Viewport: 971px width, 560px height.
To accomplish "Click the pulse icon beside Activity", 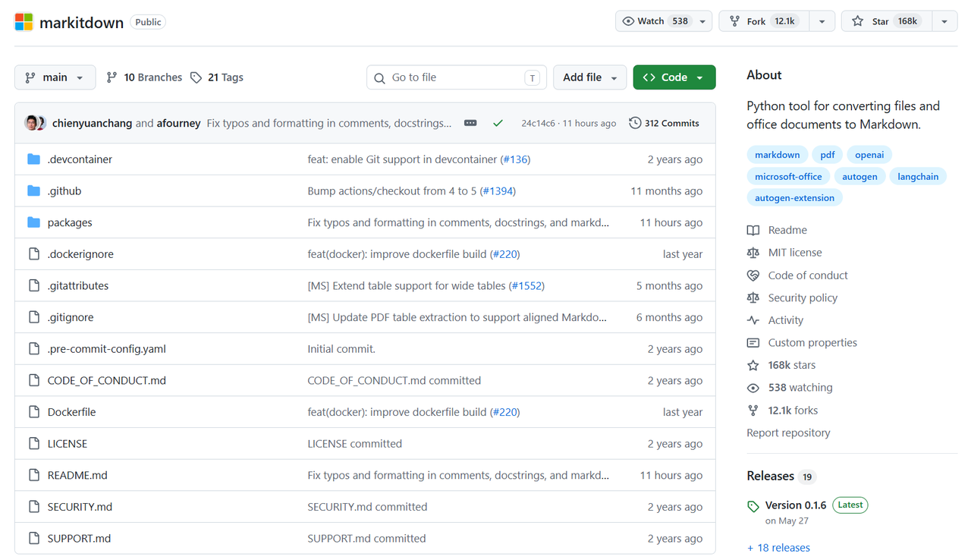I will 753,320.
